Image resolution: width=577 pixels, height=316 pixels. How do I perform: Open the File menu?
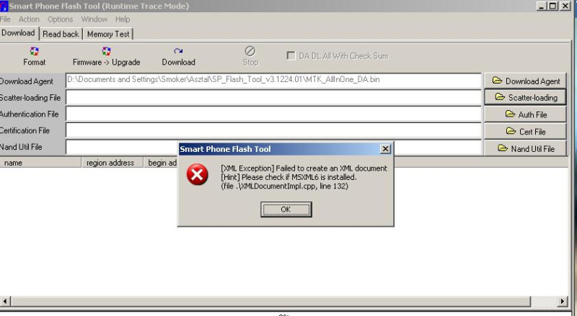(x=5, y=19)
